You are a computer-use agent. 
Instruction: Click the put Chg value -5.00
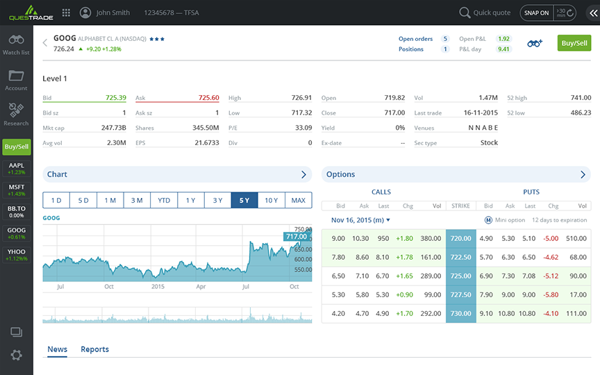pyautogui.click(x=551, y=238)
